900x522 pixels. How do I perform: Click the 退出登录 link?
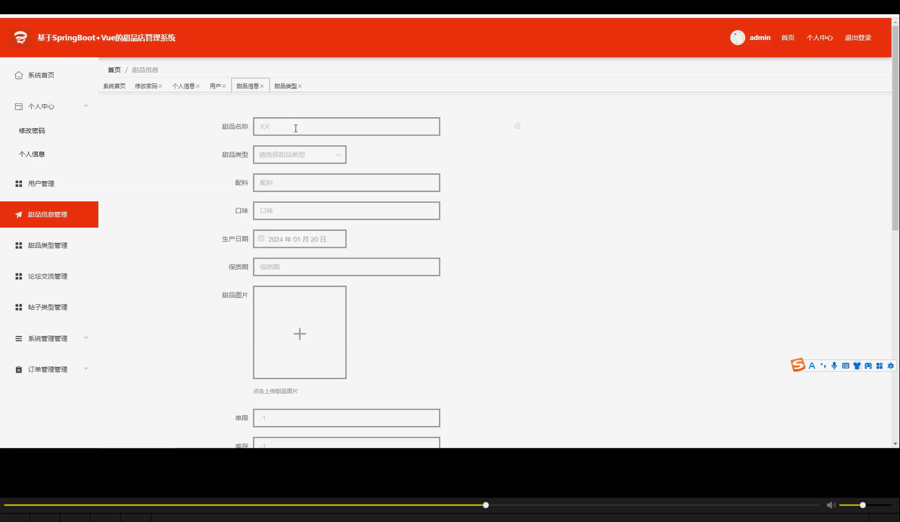[x=857, y=37]
